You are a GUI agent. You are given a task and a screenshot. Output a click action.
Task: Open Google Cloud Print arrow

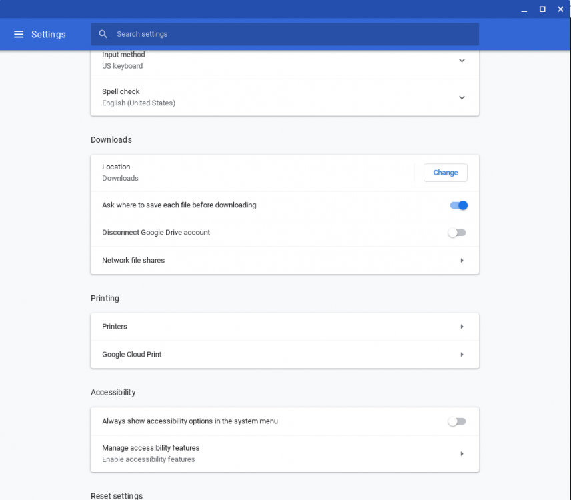coord(462,355)
